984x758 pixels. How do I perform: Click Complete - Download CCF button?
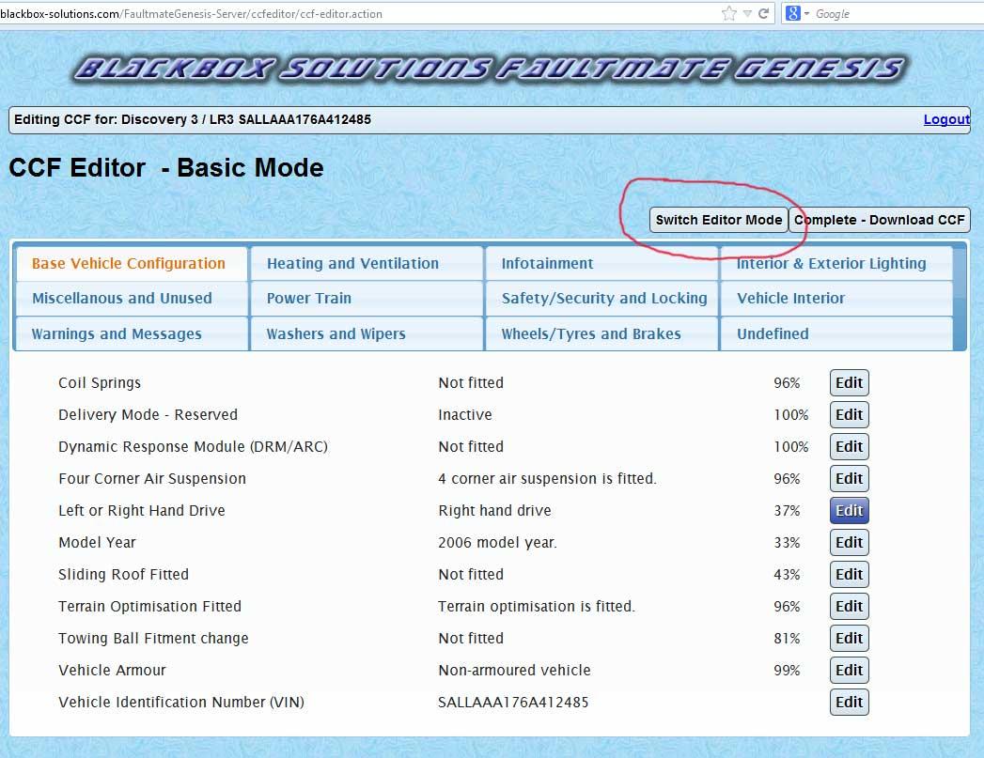pyautogui.click(x=880, y=220)
